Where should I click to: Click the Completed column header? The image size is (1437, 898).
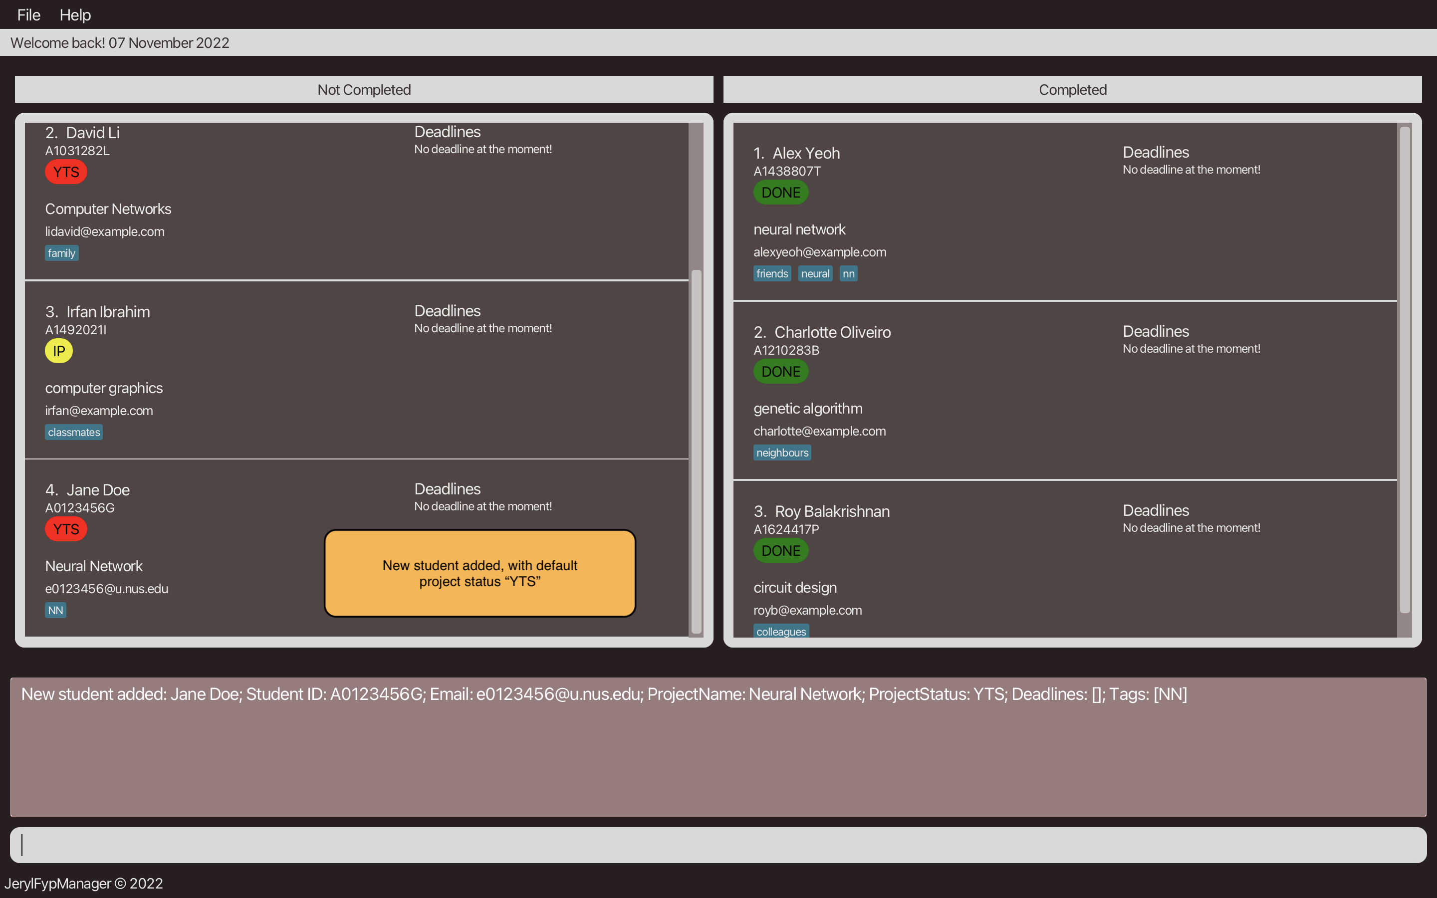(1072, 89)
